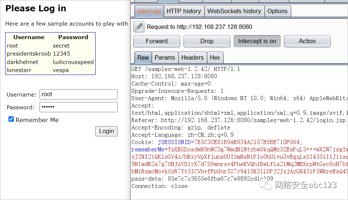Viewport: 348px width, 200px height.
Task: Click the rememberMe cookie name in request
Action: [148, 150]
